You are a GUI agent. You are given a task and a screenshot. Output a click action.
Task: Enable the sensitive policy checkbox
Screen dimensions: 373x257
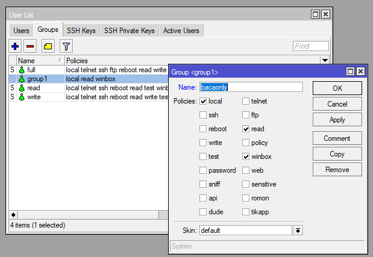[246, 184]
